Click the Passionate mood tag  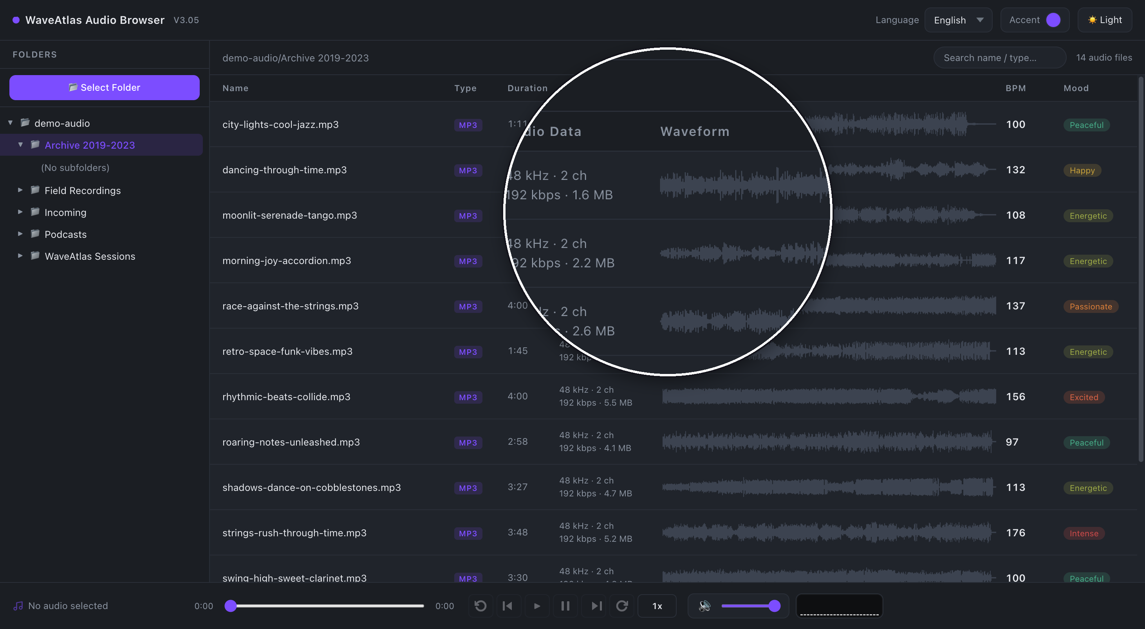coord(1091,306)
